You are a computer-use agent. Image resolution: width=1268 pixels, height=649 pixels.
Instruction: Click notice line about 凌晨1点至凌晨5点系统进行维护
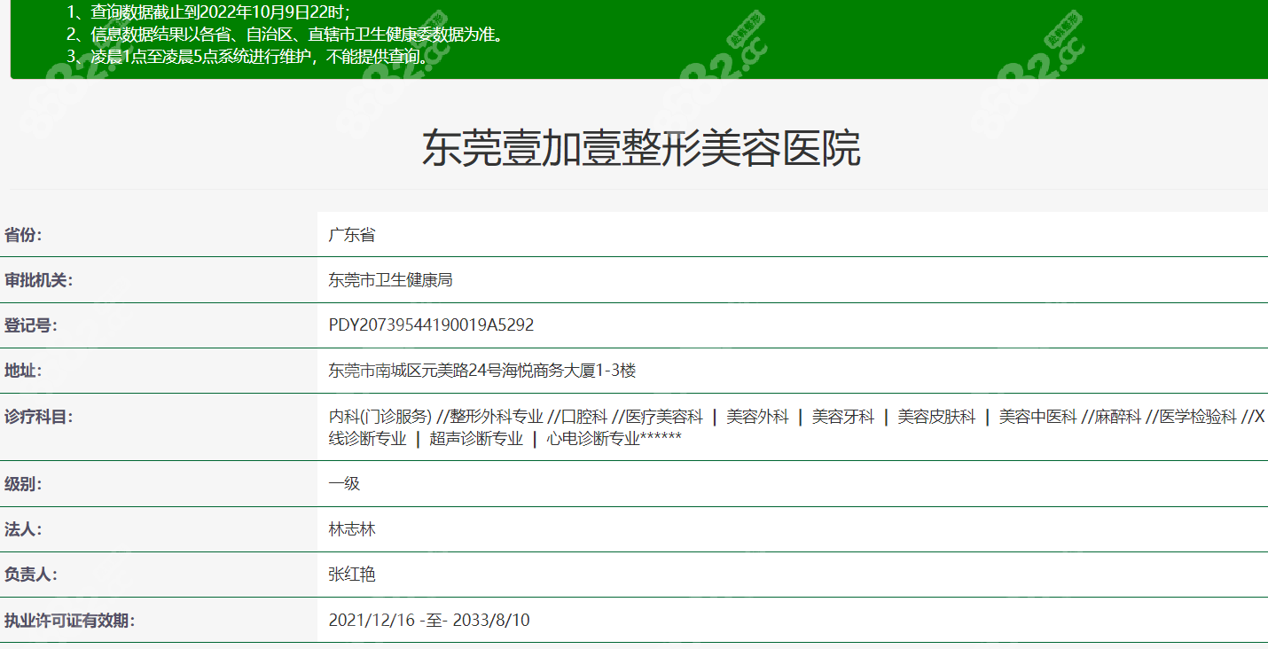click(x=248, y=57)
